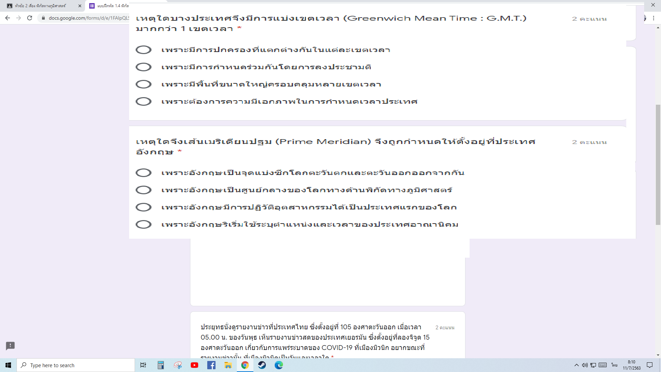Click the form feedback exclamation icon
This screenshot has width=661, height=372.
pos(10,345)
